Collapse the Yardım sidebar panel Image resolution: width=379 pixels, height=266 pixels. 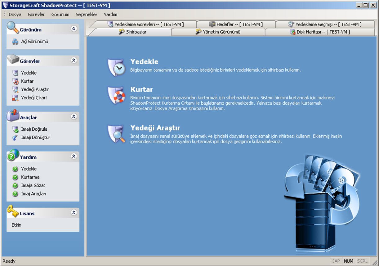74,156
